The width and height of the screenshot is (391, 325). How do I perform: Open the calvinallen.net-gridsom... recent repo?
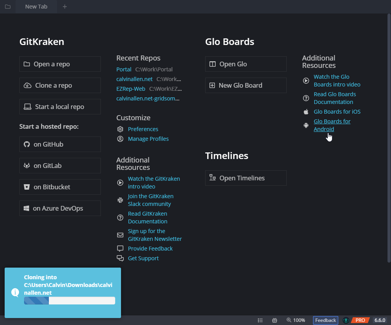click(x=148, y=99)
